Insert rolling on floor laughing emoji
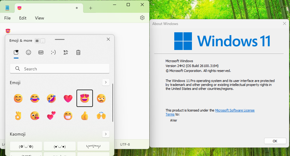Viewport: 290px width, 156px height. (x=51, y=98)
